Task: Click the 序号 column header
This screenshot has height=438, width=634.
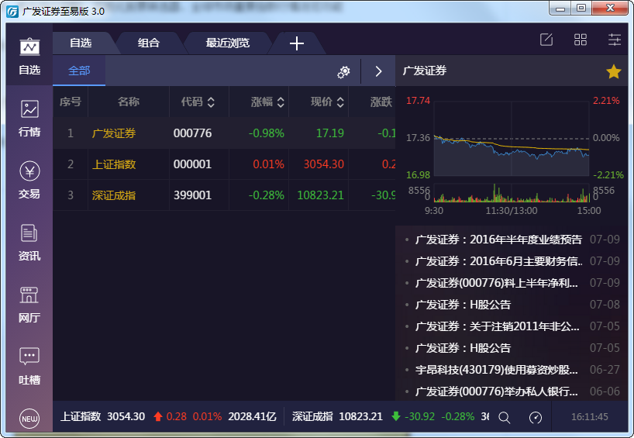Action: coord(71,102)
